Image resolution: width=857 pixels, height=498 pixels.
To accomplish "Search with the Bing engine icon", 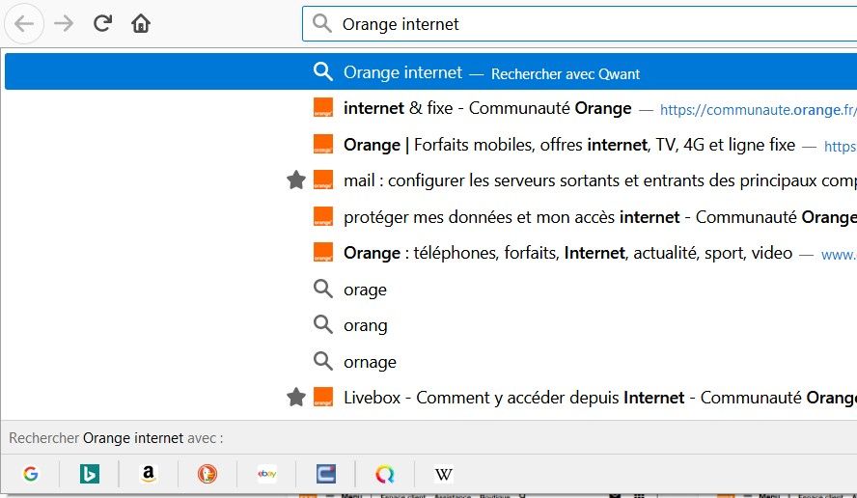I will tap(90, 474).
